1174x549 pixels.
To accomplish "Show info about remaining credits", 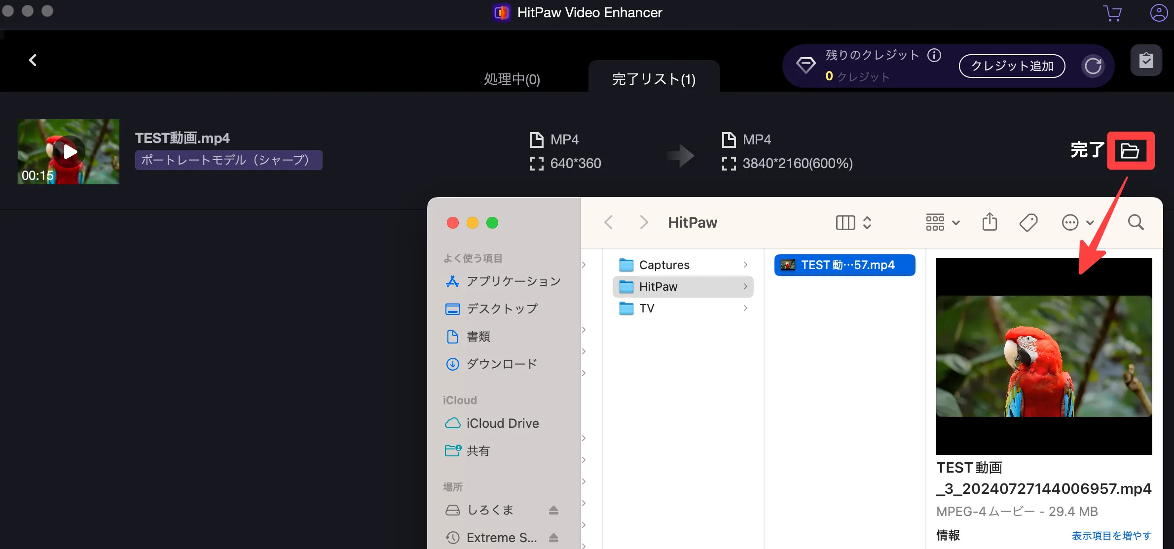I will point(934,55).
